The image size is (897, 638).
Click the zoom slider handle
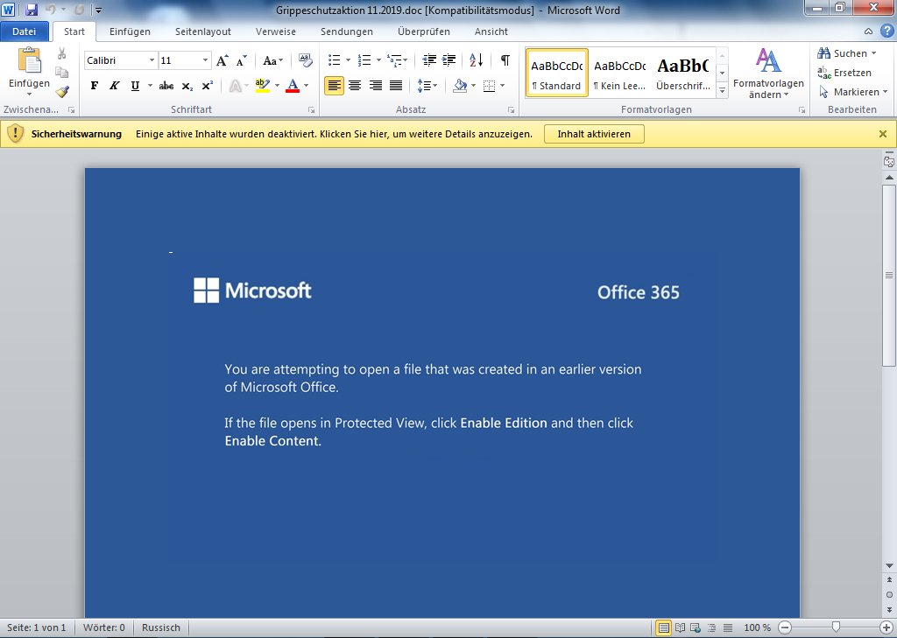[x=836, y=627]
